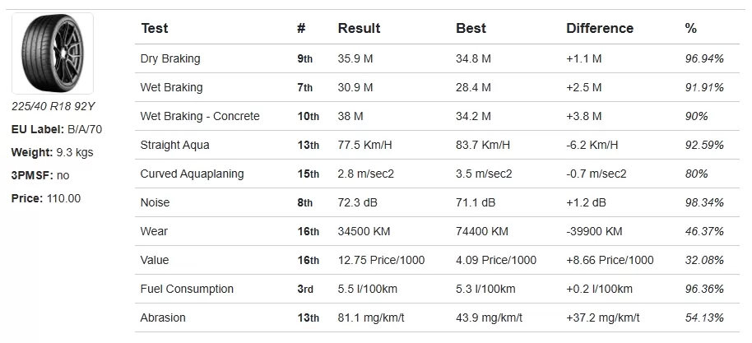Click the Wet Braking - Concrete row label
Viewport: 752px width, 343px height.
point(199,117)
